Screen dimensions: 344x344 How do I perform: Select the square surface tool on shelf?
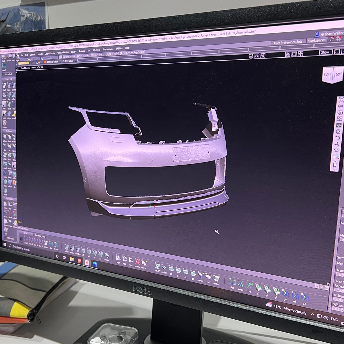pyautogui.click(x=200, y=277)
